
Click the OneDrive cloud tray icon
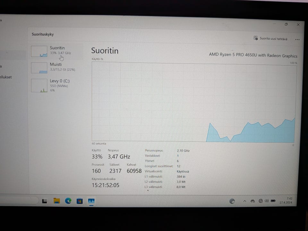[253, 201]
